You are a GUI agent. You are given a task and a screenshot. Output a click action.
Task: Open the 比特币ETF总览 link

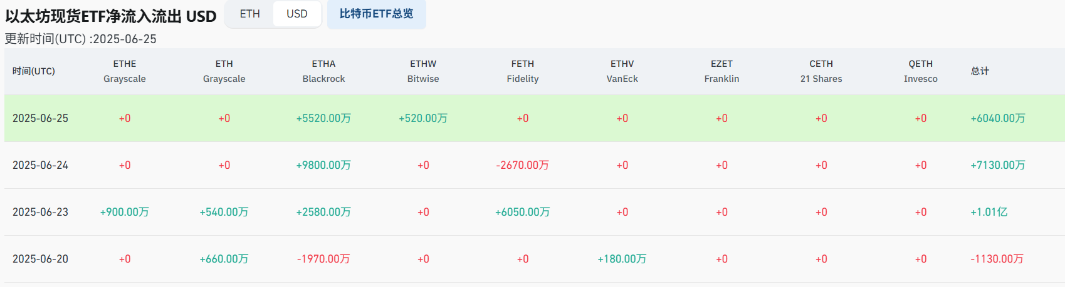(x=376, y=14)
